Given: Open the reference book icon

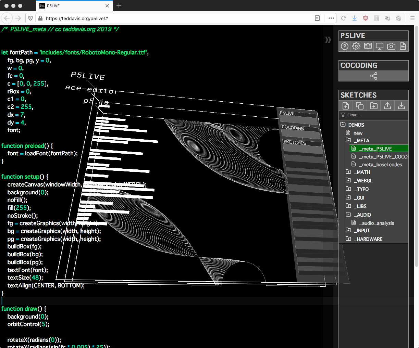Looking at the screenshot, I should click(368, 46).
